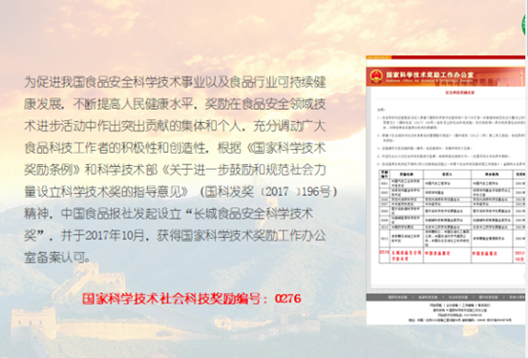Open 社会科技奖励 in the grey footer bar

[458, 297]
